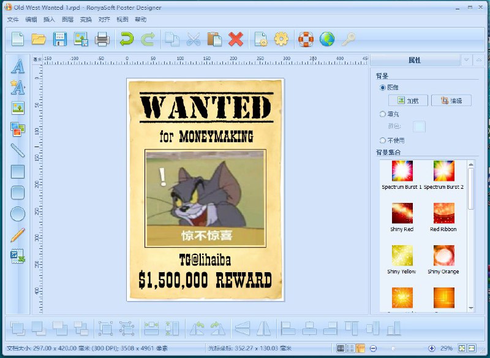
Task: Select the WANTED headline on poster
Action: [206, 107]
